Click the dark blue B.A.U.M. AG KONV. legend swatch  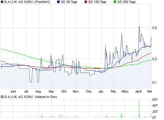[2, 2]
